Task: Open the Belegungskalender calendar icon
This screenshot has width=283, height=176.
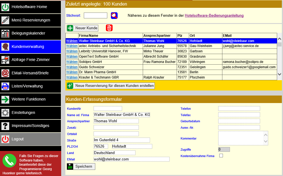Action: tap(5, 33)
